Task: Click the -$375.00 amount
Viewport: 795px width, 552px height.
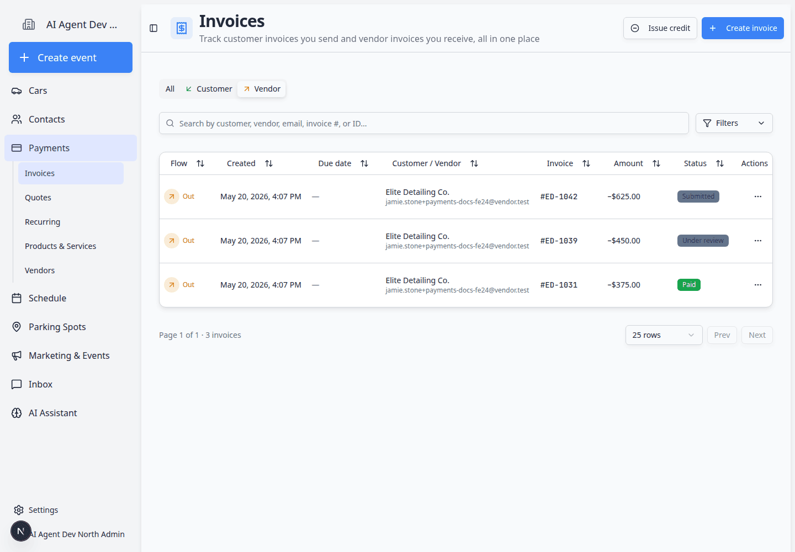Action: (624, 285)
